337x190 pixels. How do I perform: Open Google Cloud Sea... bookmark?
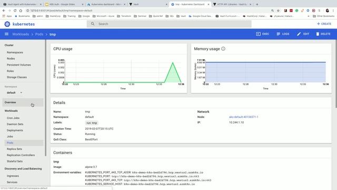tap(201, 16)
